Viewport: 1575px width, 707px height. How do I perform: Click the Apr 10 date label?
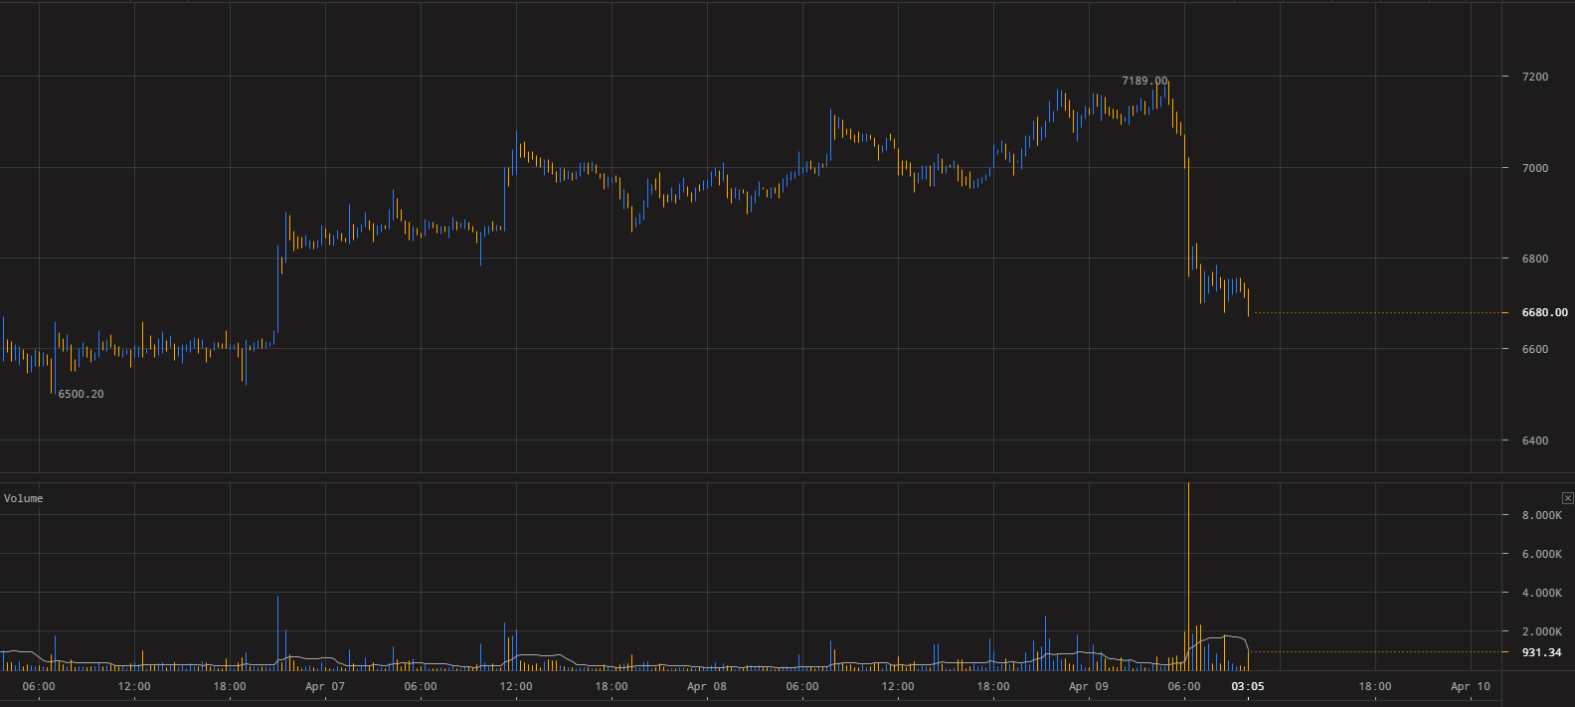(x=1471, y=686)
